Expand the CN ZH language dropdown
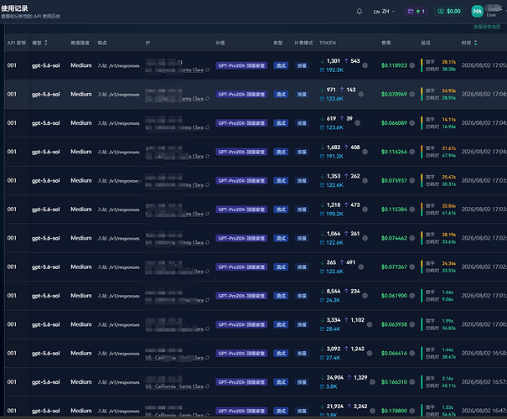The width and height of the screenshot is (507, 419). (x=384, y=12)
